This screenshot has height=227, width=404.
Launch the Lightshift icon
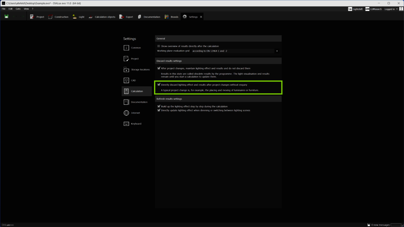pos(350,9)
